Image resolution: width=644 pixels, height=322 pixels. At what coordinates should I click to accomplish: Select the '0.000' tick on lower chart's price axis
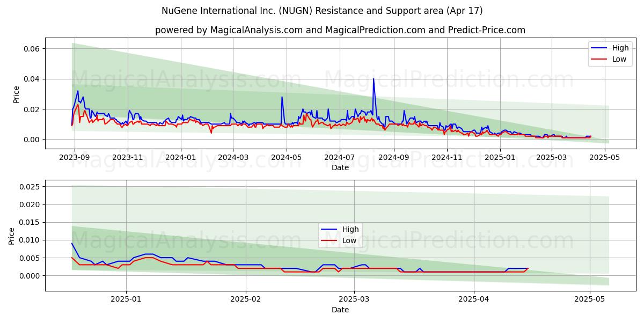tap(29, 276)
